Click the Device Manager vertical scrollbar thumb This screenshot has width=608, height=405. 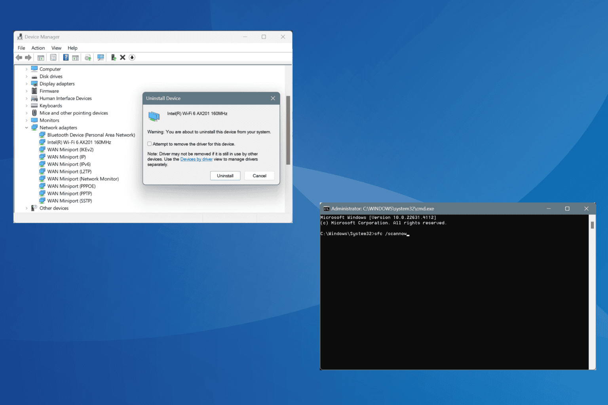tap(288, 130)
